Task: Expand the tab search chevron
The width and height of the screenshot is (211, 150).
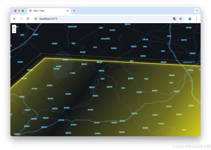Action: pyautogui.click(x=197, y=10)
